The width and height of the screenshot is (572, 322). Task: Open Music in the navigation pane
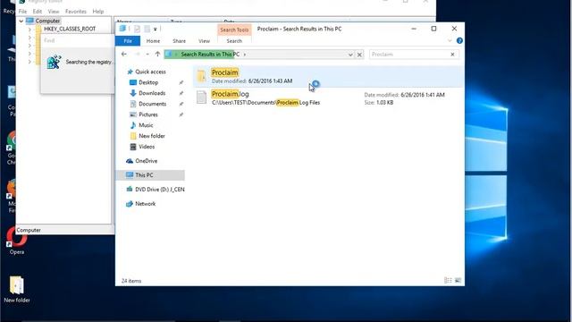(x=146, y=125)
